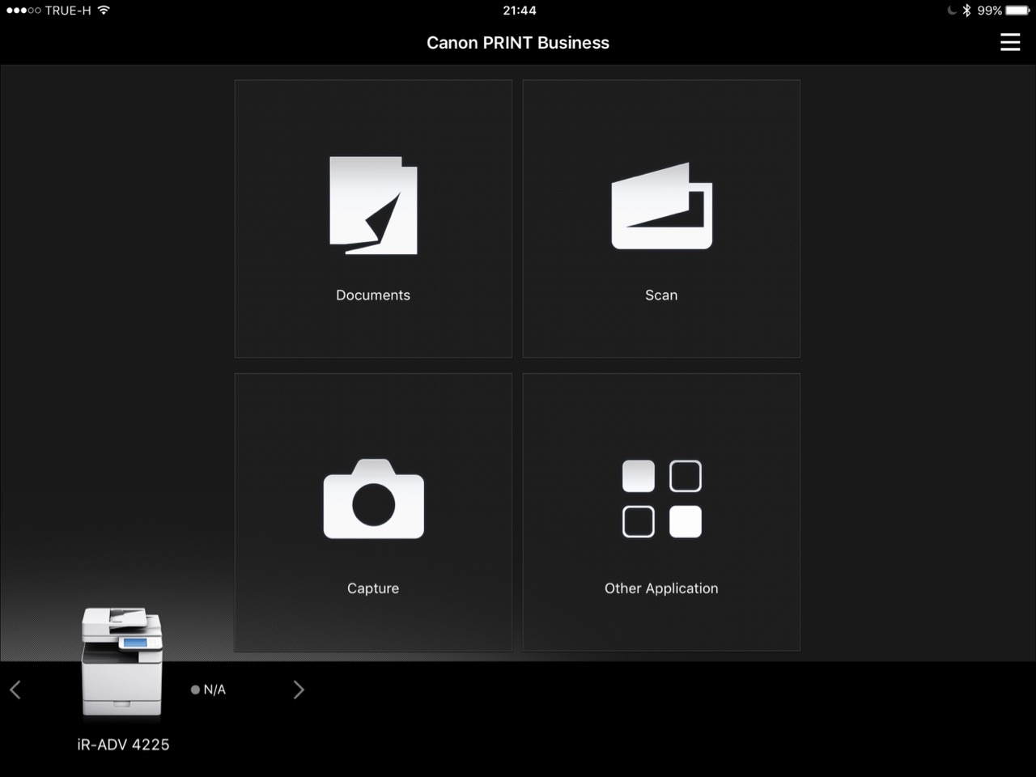Open the Other Application grid icon
1036x777 pixels.
point(661,499)
